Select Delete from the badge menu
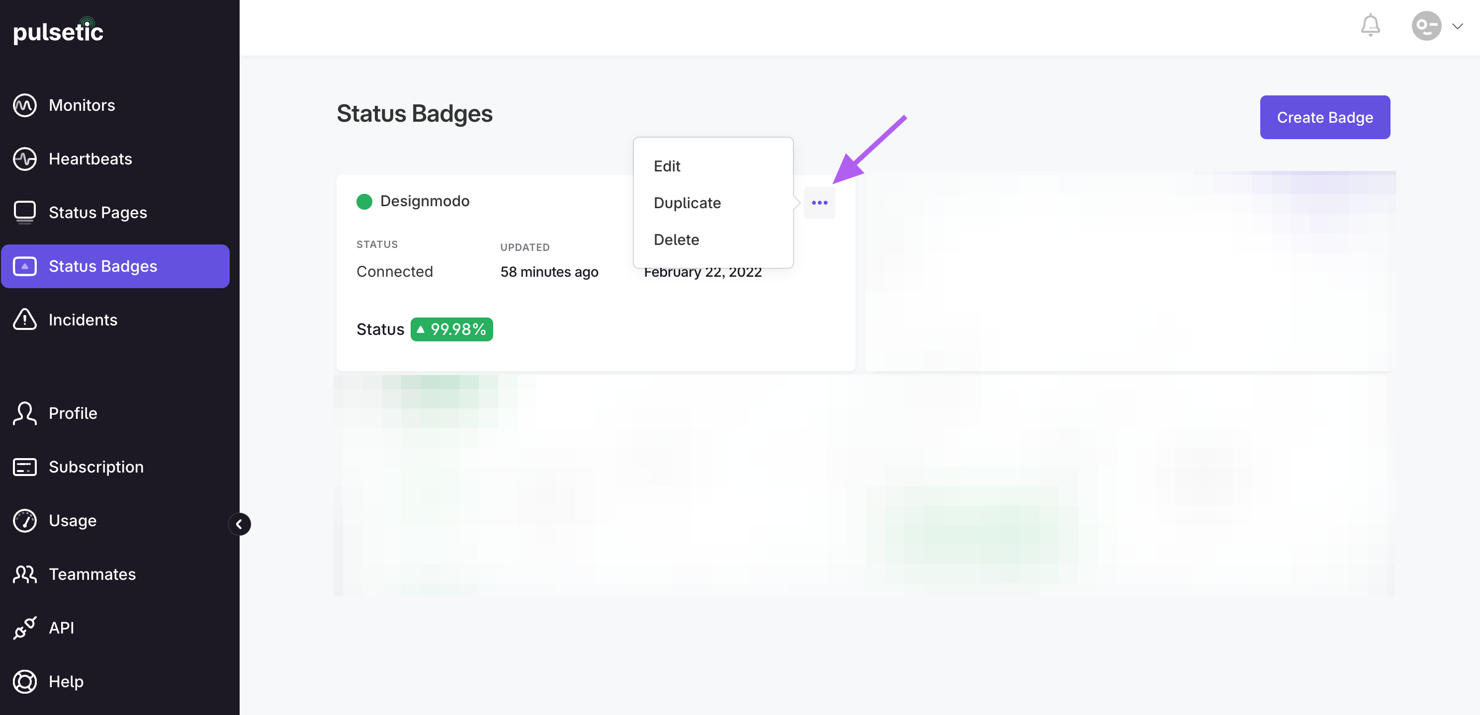The width and height of the screenshot is (1480, 715). point(676,239)
